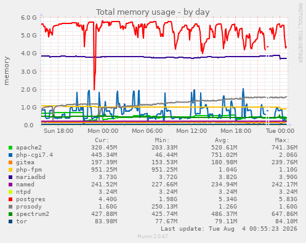This screenshot has width=306, height=243.
Task: Click the postgres red legend swatch
Action: coord(10,199)
